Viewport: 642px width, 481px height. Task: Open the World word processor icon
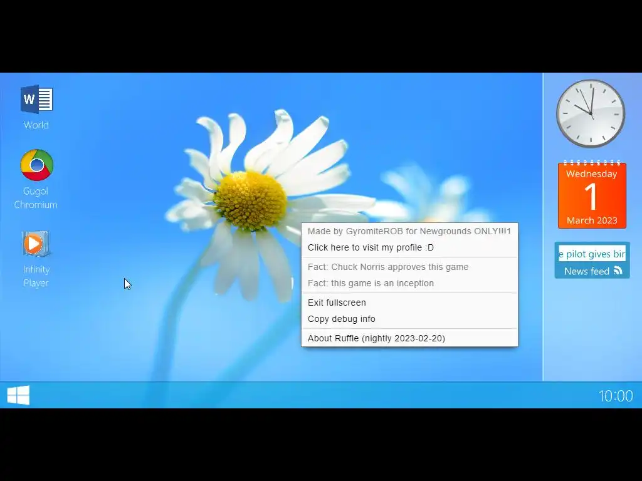[36, 100]
